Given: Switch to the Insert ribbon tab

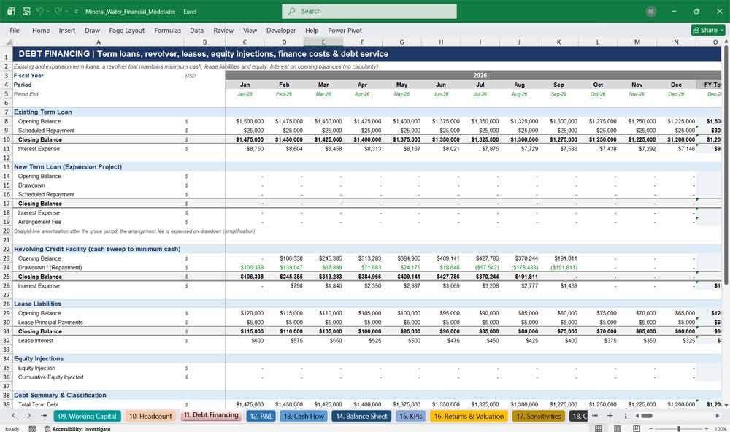Looking at the screenshot, I should click(x=67, y=30).
